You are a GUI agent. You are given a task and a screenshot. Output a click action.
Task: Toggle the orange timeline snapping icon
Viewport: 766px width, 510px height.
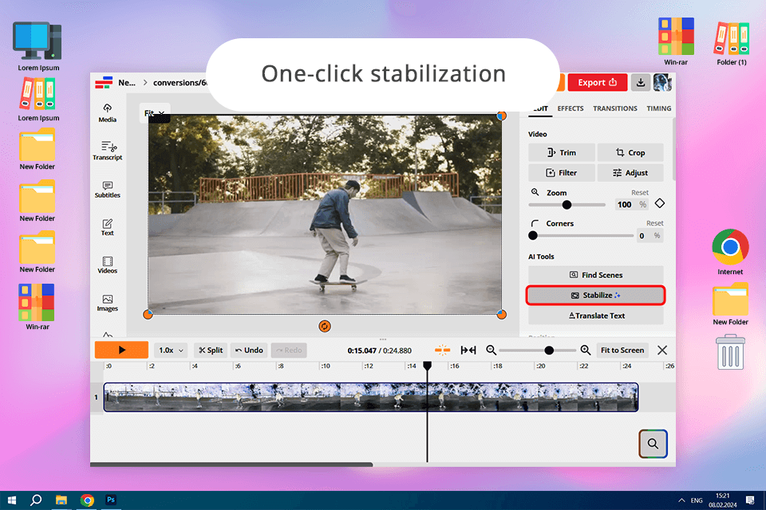click(442, 350)
